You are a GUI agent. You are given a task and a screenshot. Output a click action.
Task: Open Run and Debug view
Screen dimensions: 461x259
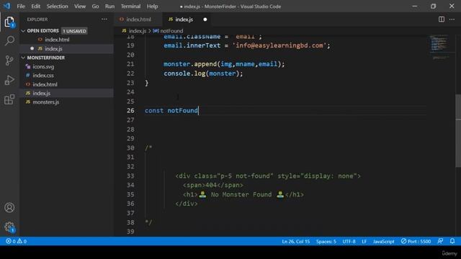pyautogui.click(x=9, y=80)
